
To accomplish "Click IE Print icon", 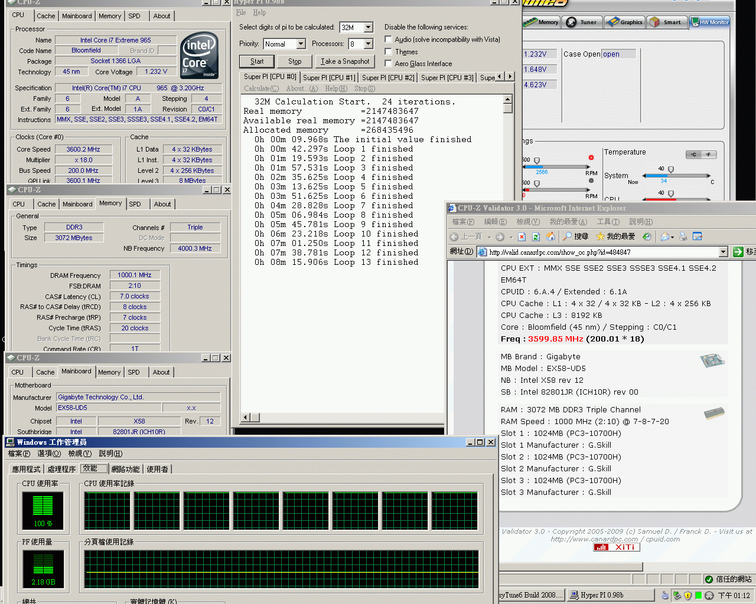I will click(x=683, y=237).
